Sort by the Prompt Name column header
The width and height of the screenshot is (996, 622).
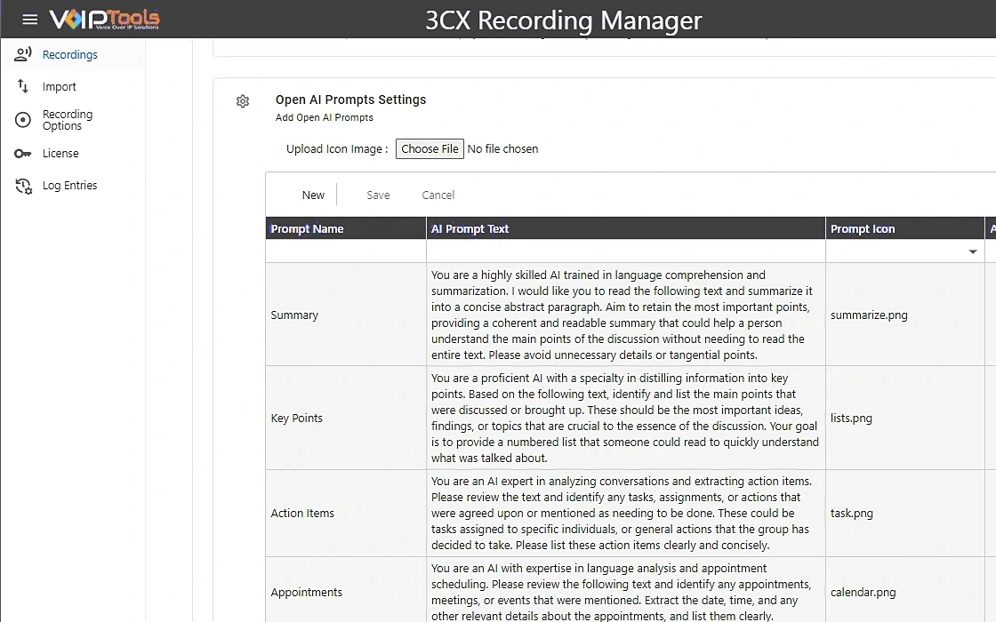(307, 228)
